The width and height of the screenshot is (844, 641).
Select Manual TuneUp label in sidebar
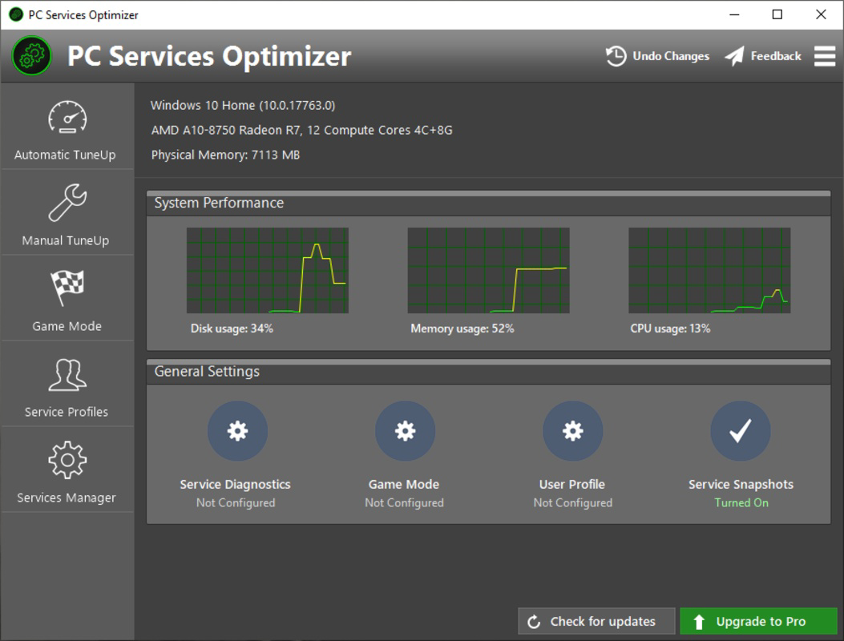(x=65, y=240)
